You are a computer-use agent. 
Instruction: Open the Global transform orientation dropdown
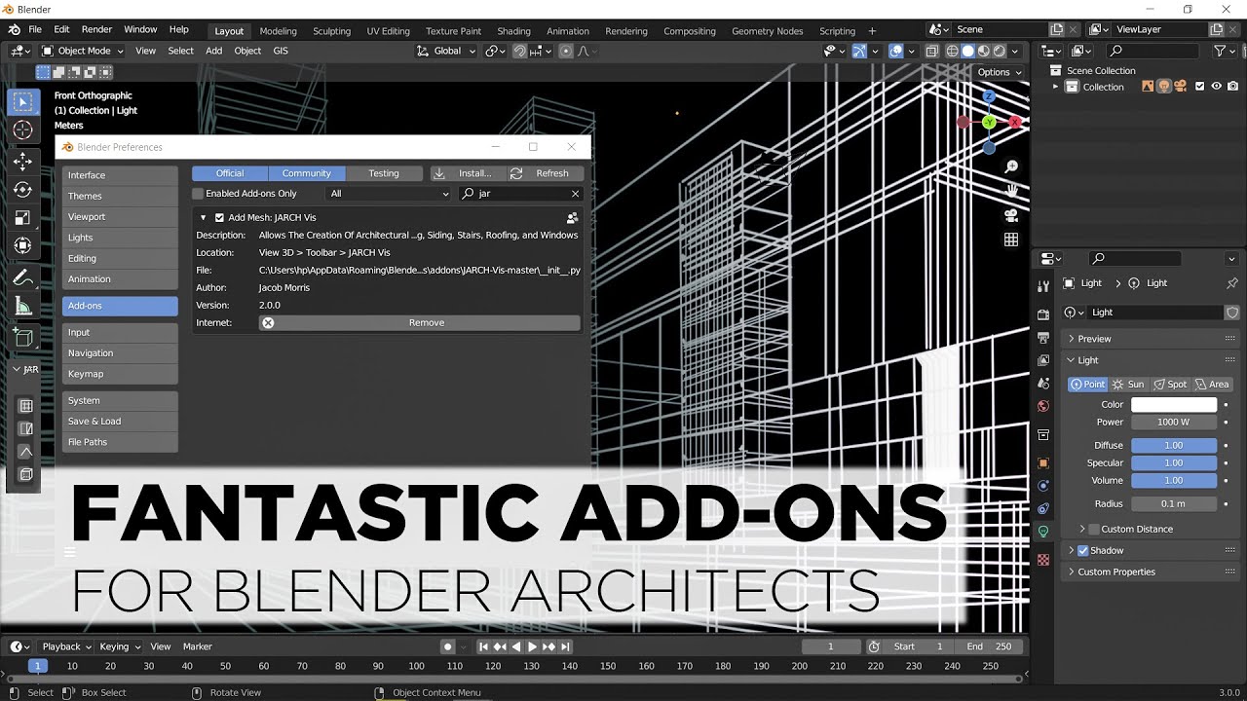[x=446, y=51]
